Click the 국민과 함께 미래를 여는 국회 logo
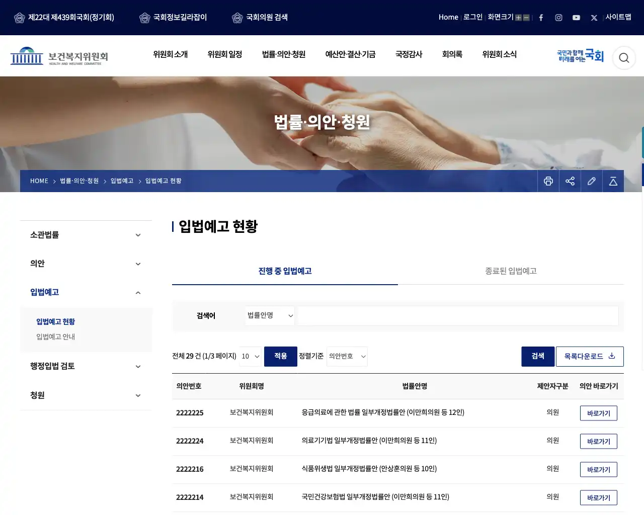The height and width of the screenshot is (515, 644). coord(580,56)
